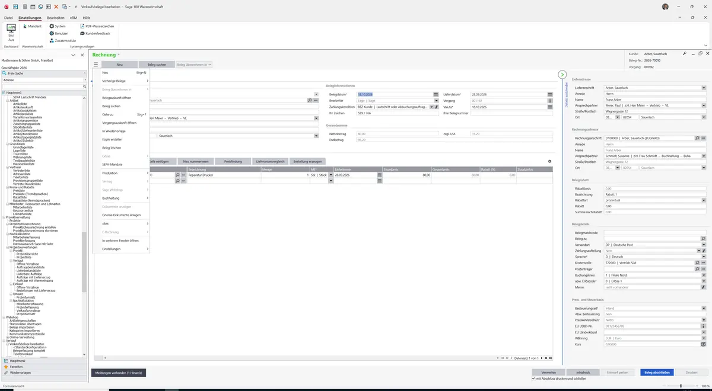Screen dimensions: 712x391
Task: Open the Versandart dropdown
Action: [703, 244]
